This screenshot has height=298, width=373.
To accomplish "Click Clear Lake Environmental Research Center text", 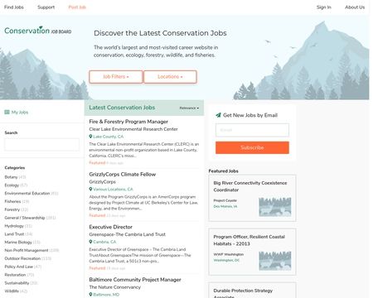I will click(133, 129).
